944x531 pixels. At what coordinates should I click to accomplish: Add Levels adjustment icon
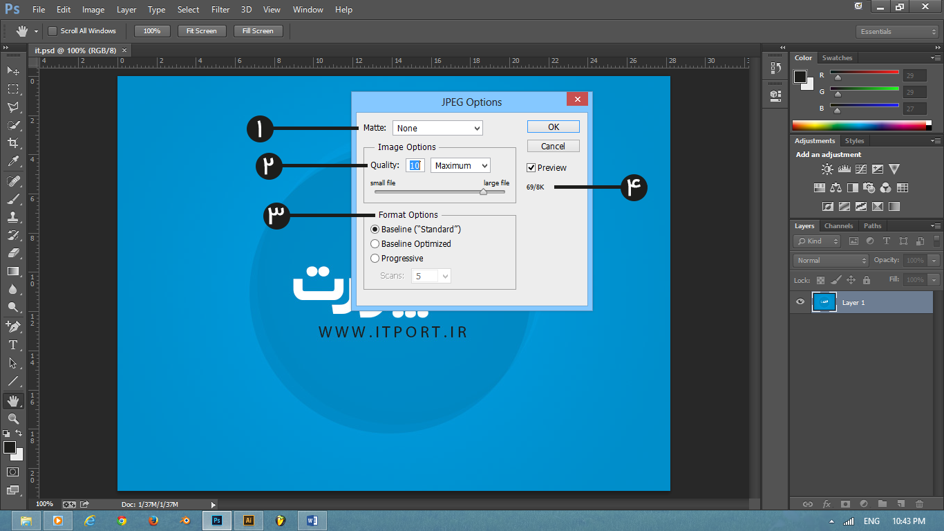pos(844,169)
